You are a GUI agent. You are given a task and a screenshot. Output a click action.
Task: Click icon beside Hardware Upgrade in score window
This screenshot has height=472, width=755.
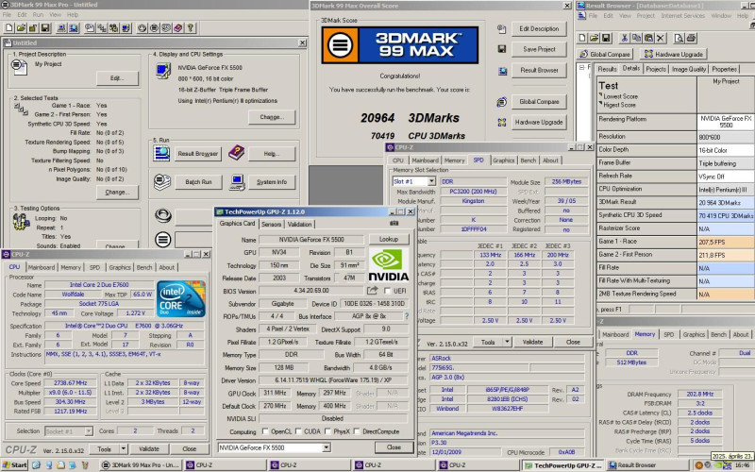(x=502, y=123)
